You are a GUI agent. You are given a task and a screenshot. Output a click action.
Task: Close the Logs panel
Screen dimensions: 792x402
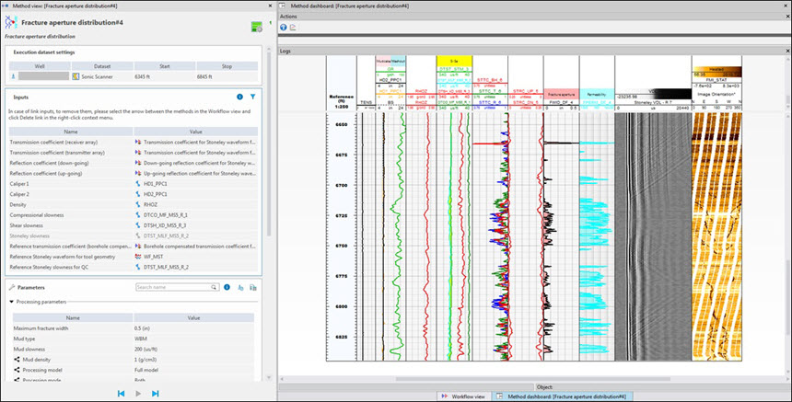(x=788, y=51)
